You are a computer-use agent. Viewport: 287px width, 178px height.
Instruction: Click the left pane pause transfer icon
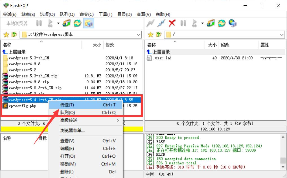pos(39,23)
